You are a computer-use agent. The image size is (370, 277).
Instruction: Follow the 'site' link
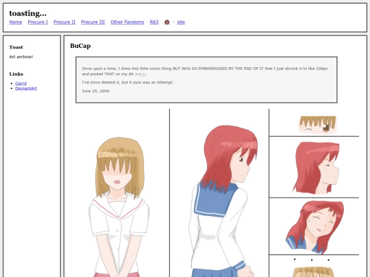(x=181, y=22)
